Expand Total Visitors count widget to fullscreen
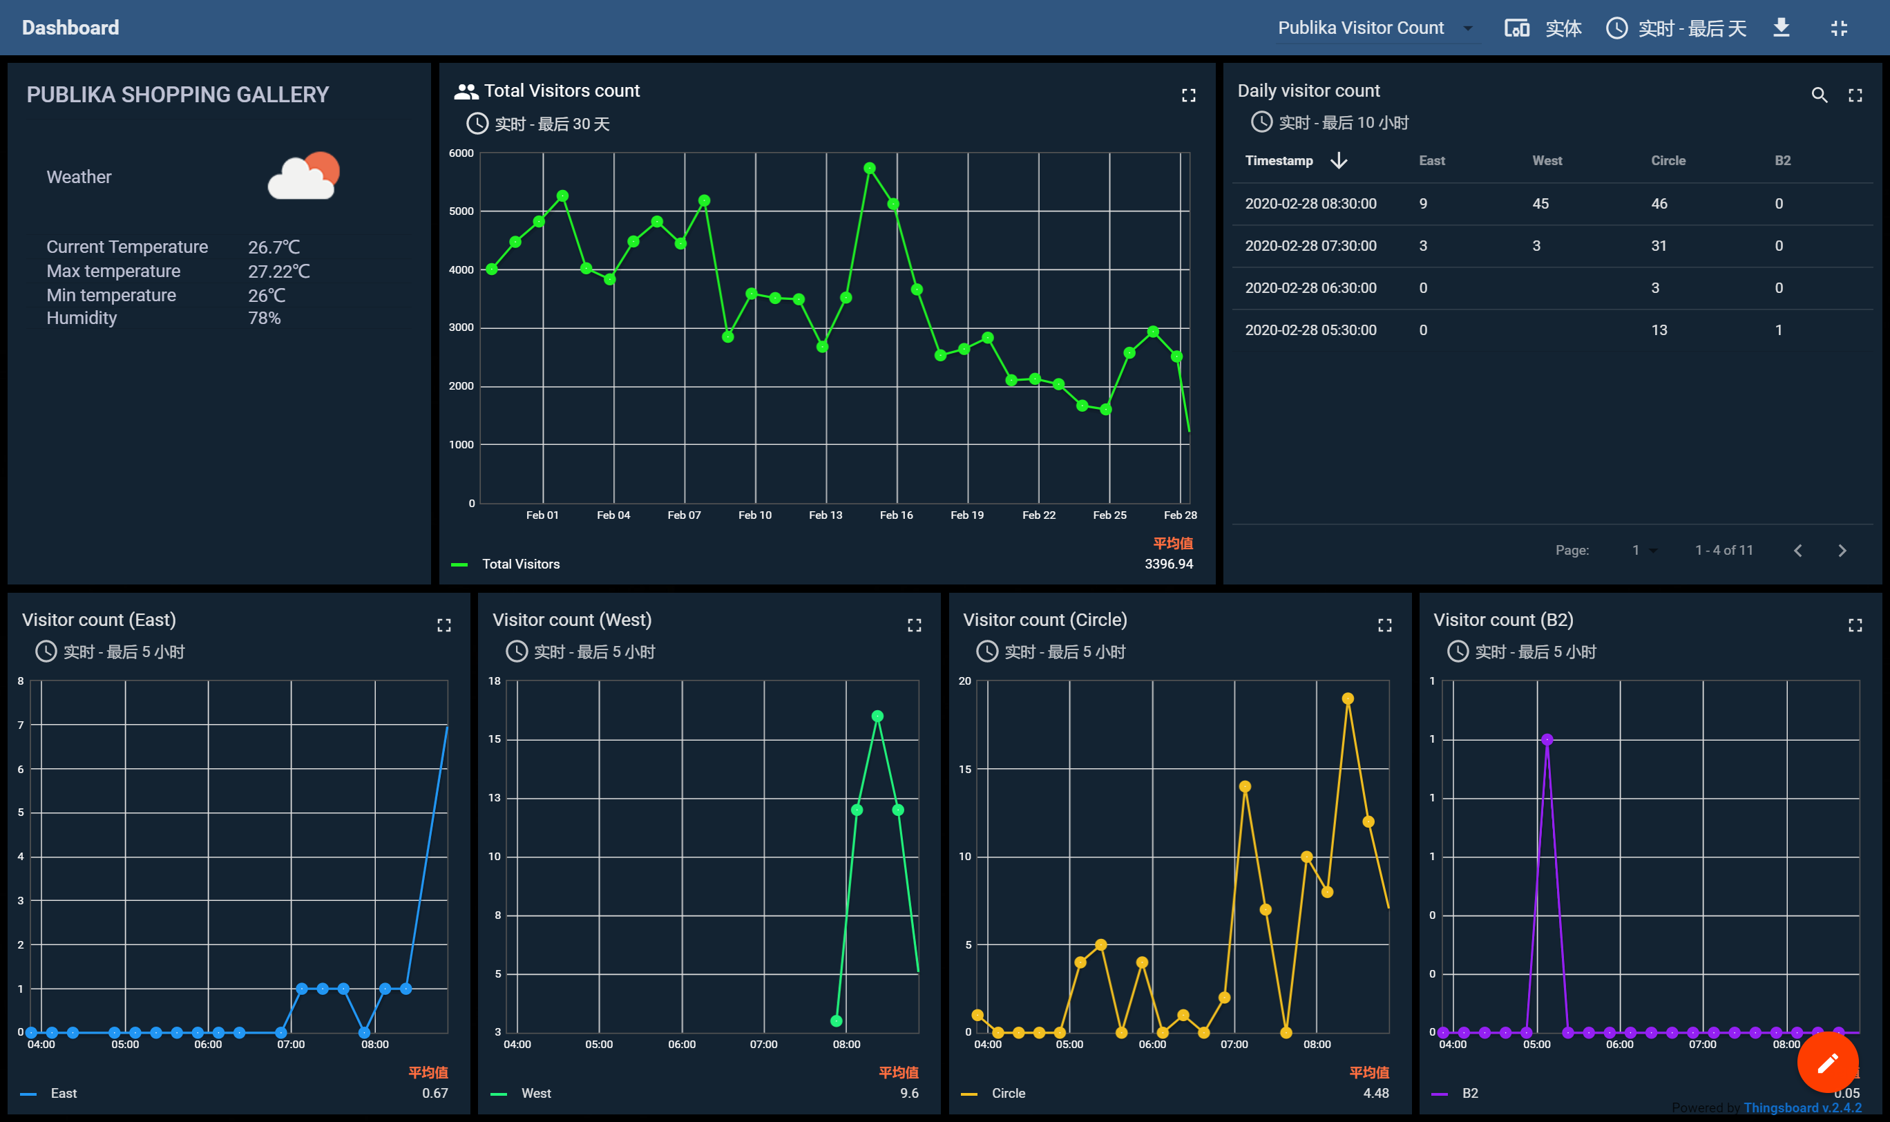This screenshot has height=1122, width=1890. pos(1188,95)
